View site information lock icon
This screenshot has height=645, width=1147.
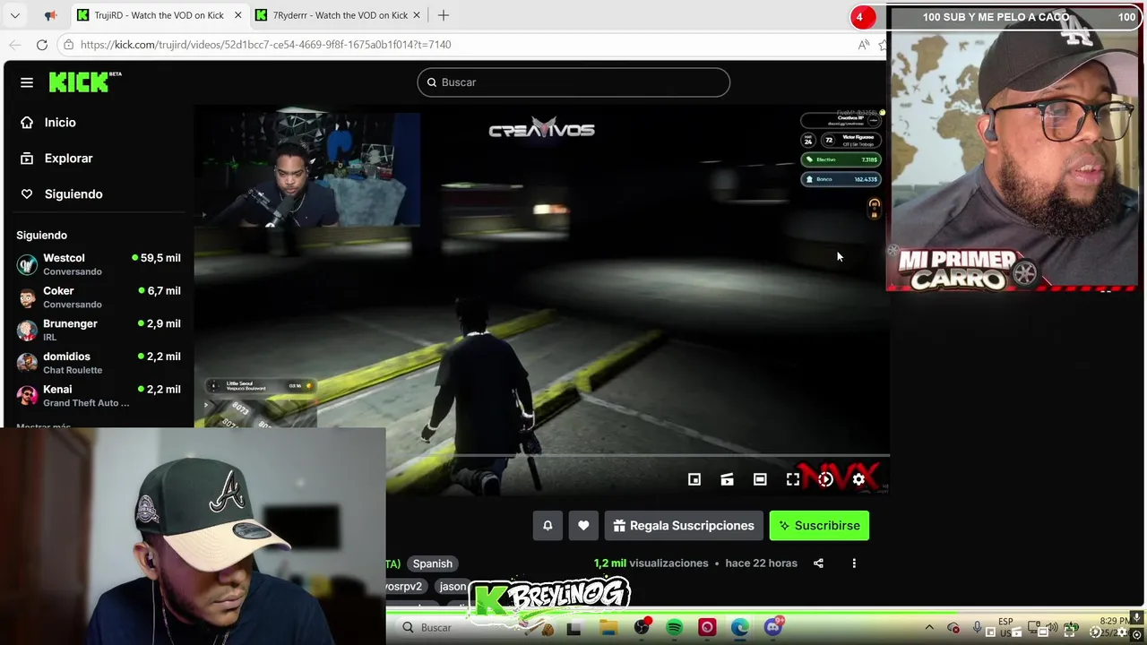pos(69,45)
